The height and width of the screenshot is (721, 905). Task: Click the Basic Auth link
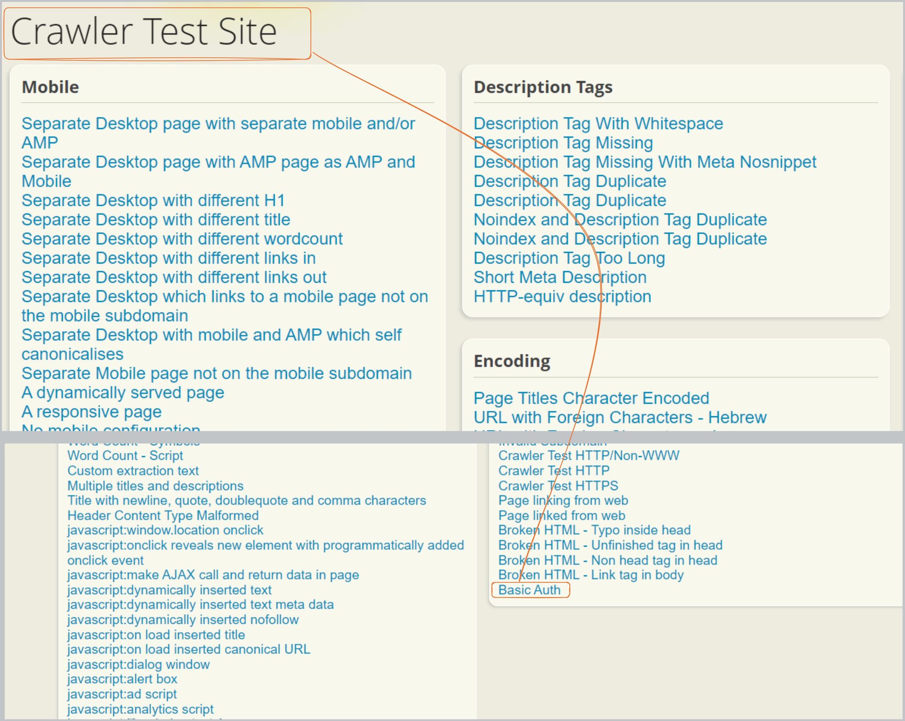pos(529,589)
